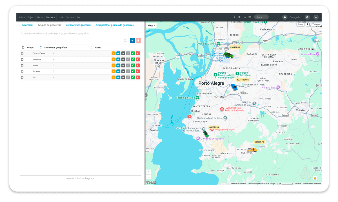338x202 pixels.
Task: Toggle the Tráfego traffic button
Action: point(316,24)
